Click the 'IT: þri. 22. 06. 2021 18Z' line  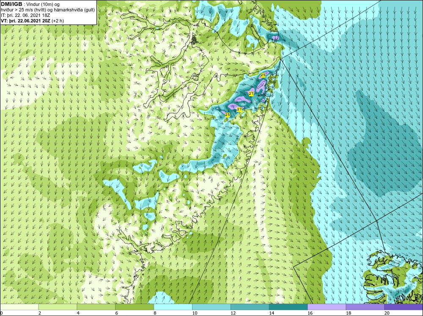click(25, 15)
